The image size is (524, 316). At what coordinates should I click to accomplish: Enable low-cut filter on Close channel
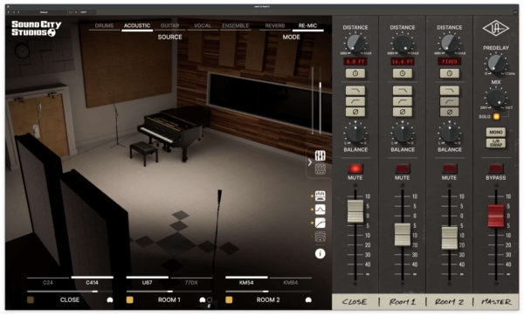(x=355, y=101)
